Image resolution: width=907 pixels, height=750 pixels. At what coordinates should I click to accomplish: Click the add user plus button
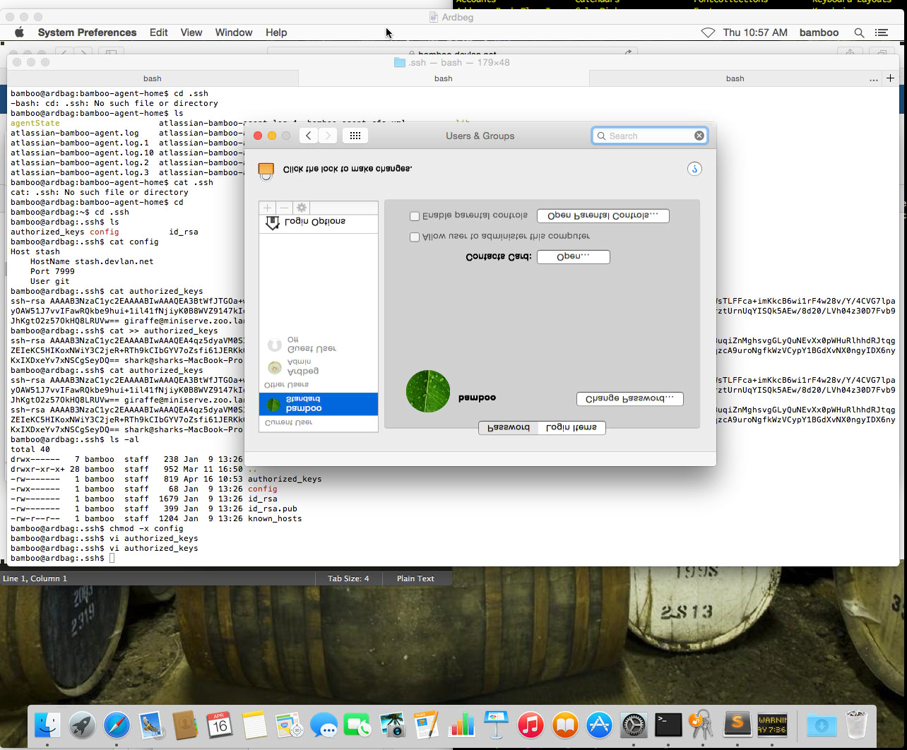[267, 208]
